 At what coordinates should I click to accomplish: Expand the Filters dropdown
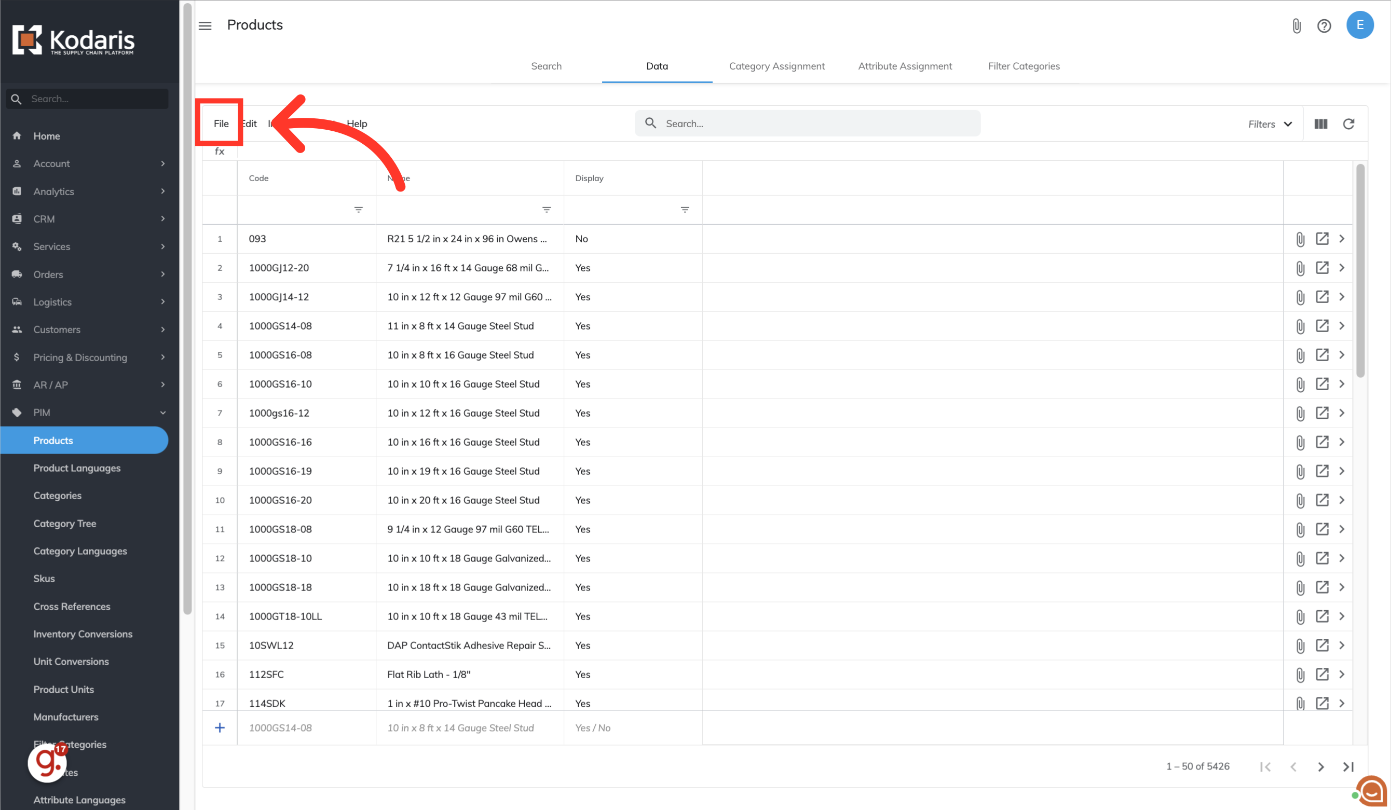(x=1270, y=124)
